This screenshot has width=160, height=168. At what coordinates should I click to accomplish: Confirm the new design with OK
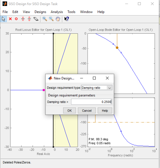point(69,111)
